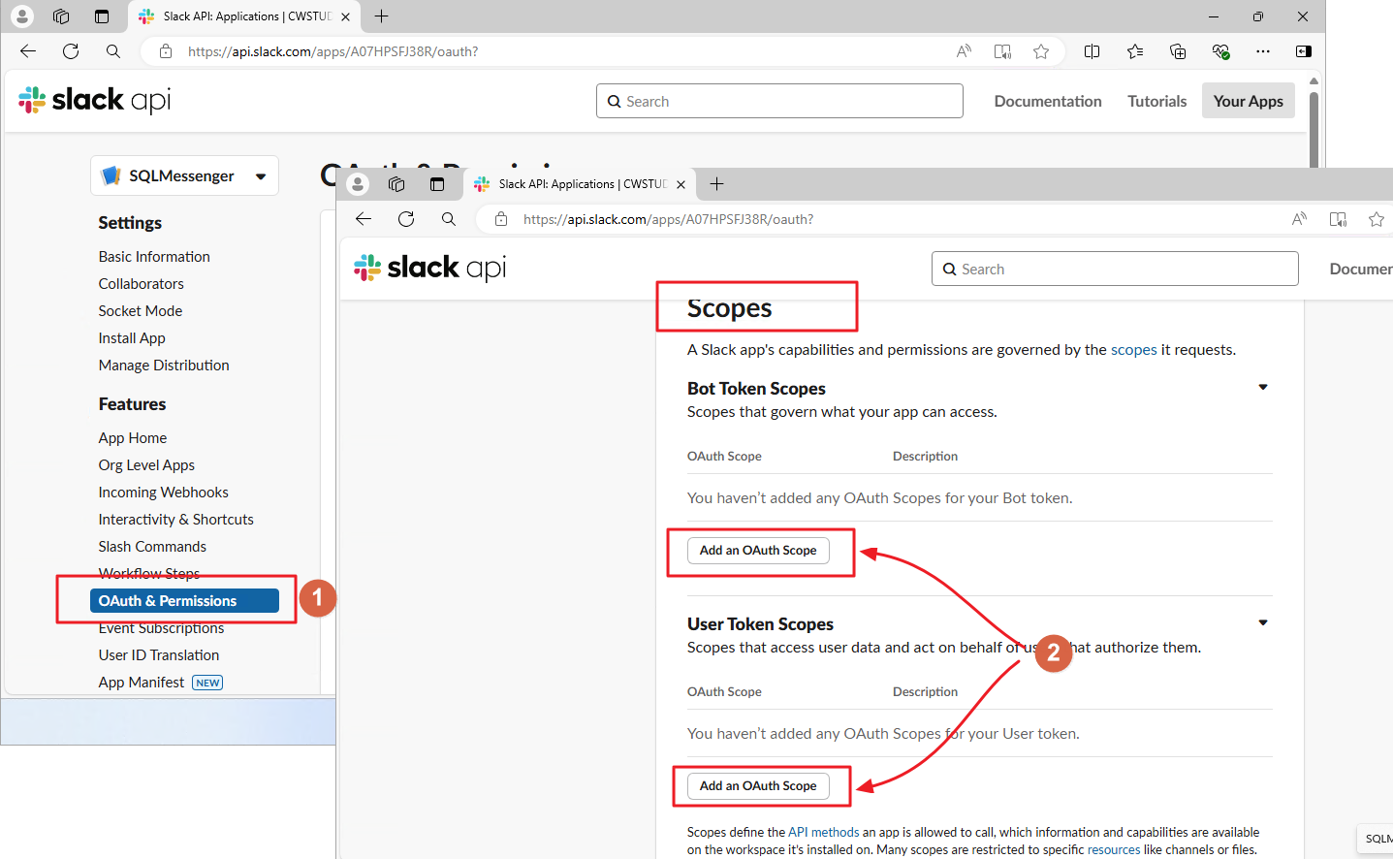Open User ID Translation feature page
This screenshot has width=1393, height=859.
[x=158, y=655]
